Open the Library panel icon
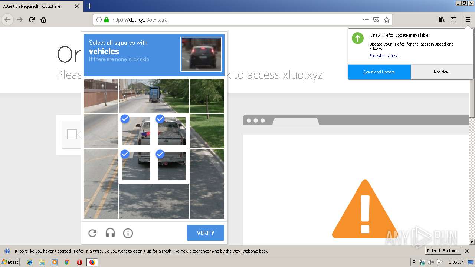The image size is (475, 267). (442, 20)
